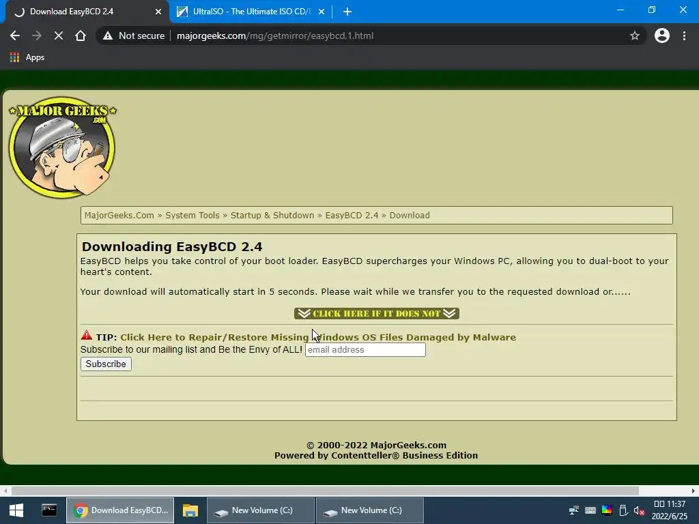Screen dimensions: 699x524
Task: Click the 'Click here if it does not' button
Action: (377, 313)
